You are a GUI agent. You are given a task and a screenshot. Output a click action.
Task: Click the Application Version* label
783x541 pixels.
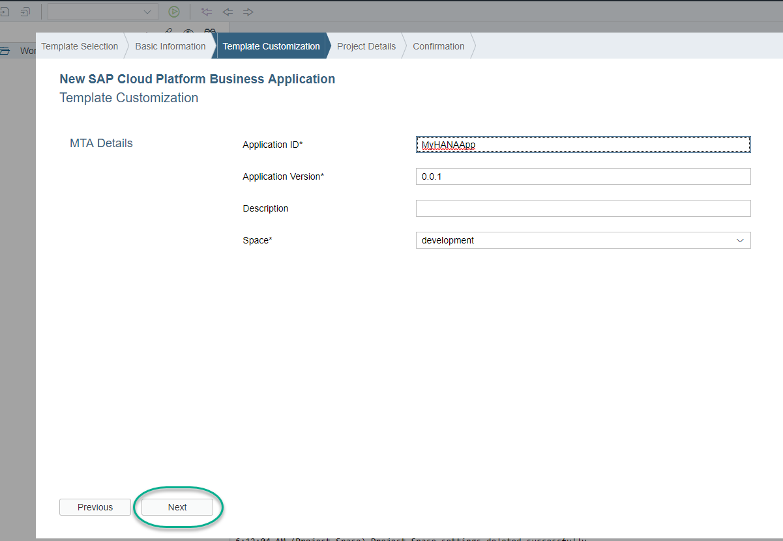point(283,176)
